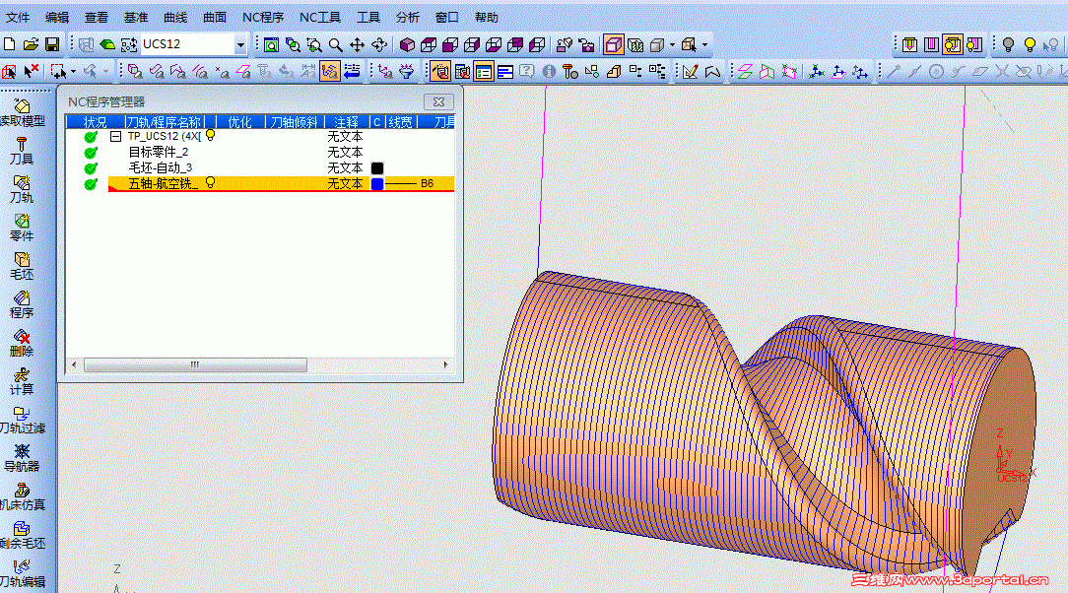The image size is (1068, 593).
Task: Click the camera snapshot view icon
Action: pyautogui.click(x=586, y=45)
